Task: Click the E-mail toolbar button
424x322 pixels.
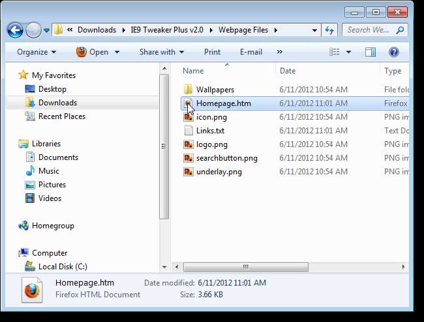Action: pyautogui.click(x=250, y=52)
